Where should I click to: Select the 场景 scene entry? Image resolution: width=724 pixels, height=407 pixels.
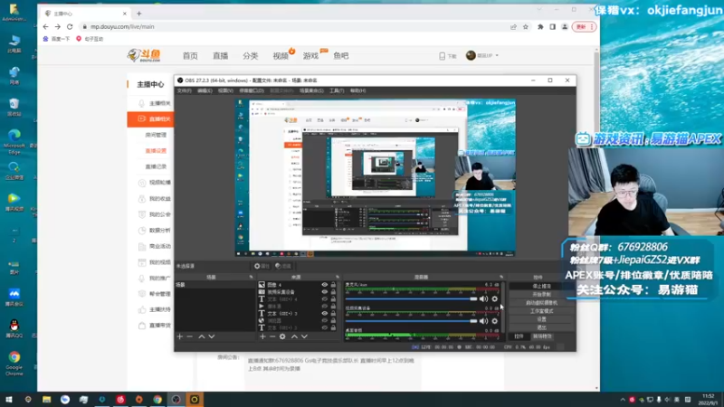(x=214, y=285)
